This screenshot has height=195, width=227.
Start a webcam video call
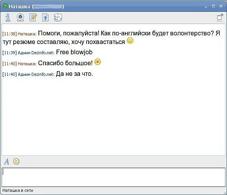tap(20, 17)
